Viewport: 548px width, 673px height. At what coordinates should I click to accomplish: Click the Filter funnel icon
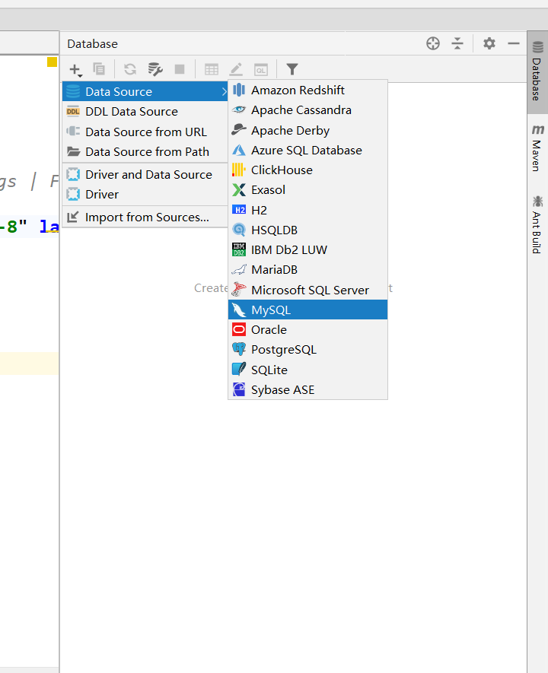pos(292,69)
